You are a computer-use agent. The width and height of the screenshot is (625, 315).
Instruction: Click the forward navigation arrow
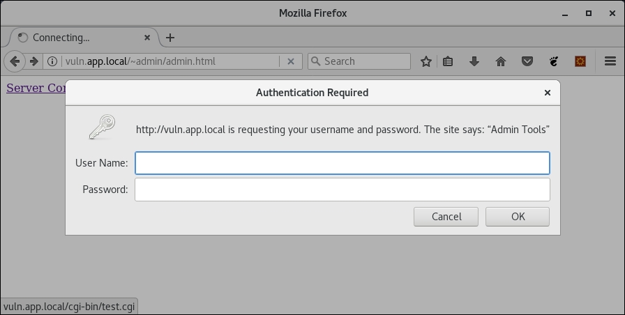click(33, 61)
